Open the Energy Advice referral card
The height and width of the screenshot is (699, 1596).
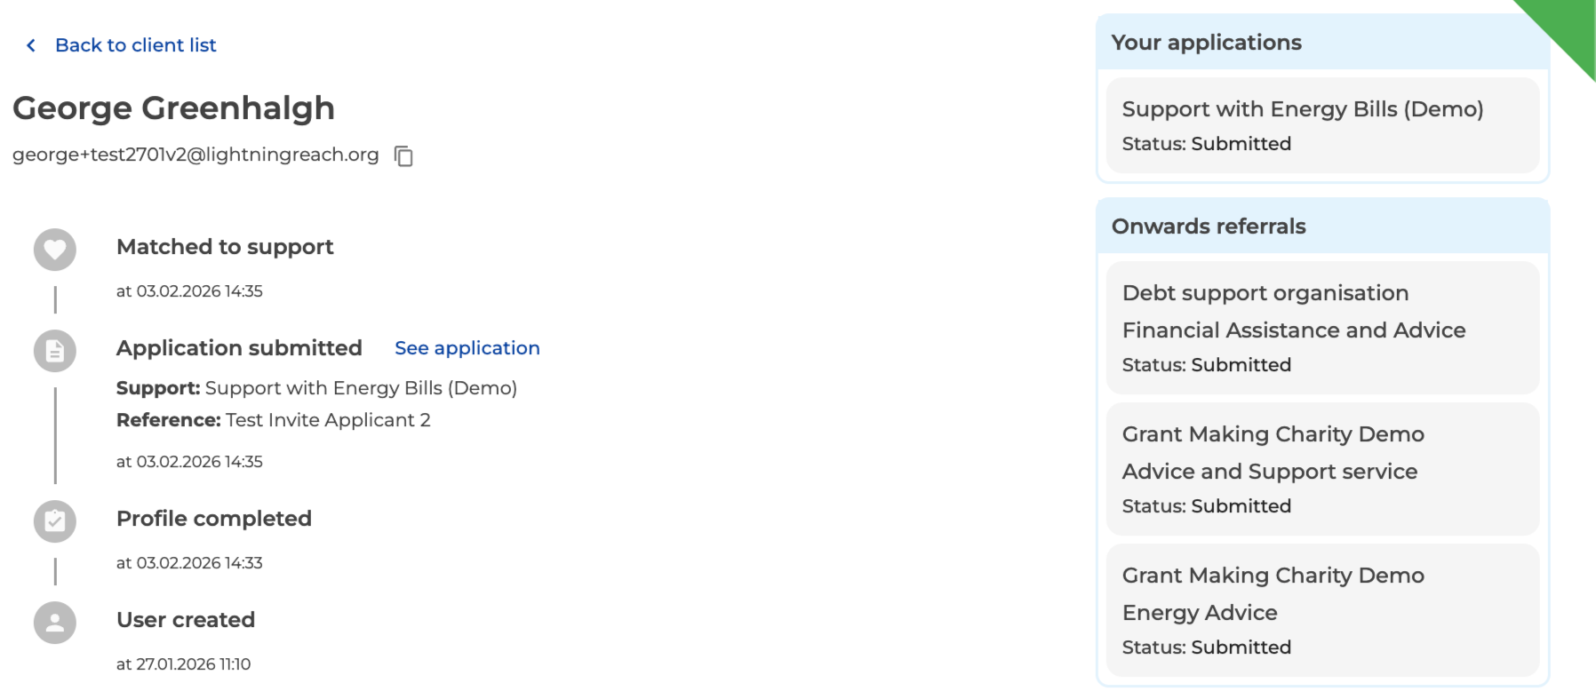point(1322,610)
